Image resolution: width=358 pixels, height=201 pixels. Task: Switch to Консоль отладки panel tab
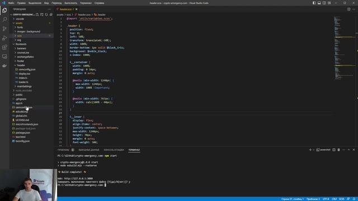114,150
